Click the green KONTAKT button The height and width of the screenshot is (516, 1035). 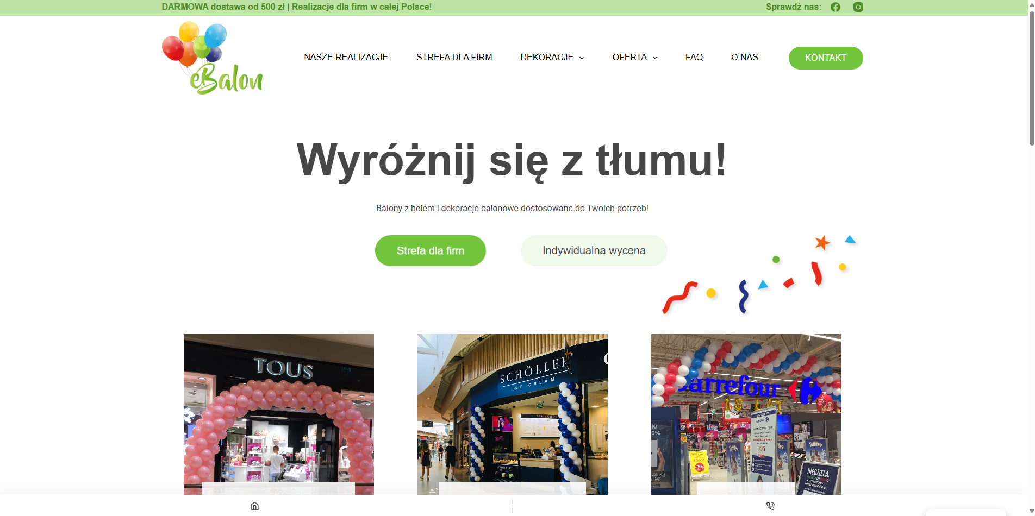(825, 58)
